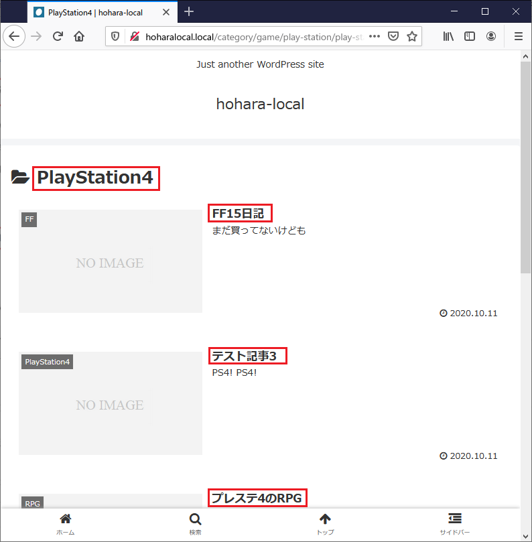Go to the Firefox home page icon
The width and height of the screenshot is (532, 542).
pos(79,36)
